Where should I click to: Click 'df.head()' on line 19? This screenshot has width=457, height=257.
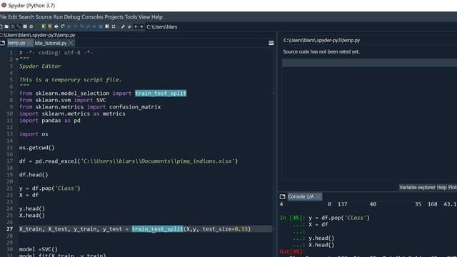click(x=34, y=175)
